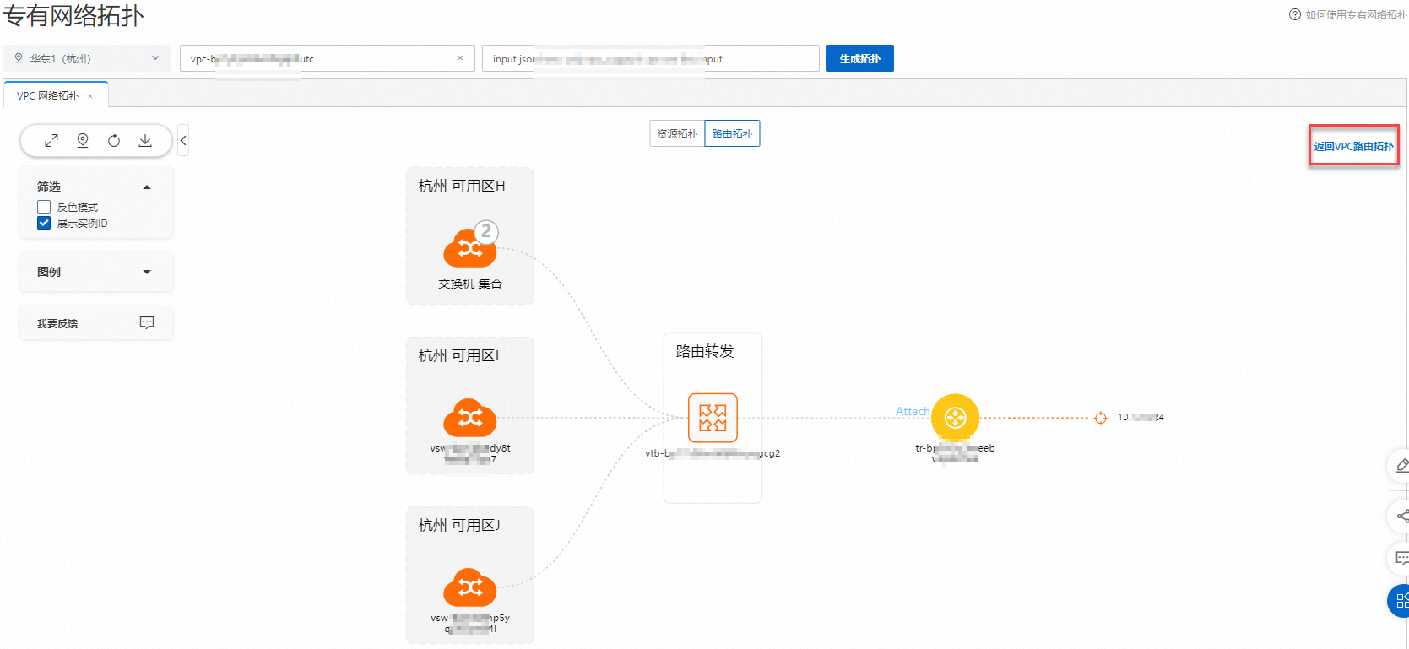
Task: Click the red target destination CIDR icon
Action: point(1100,418)
